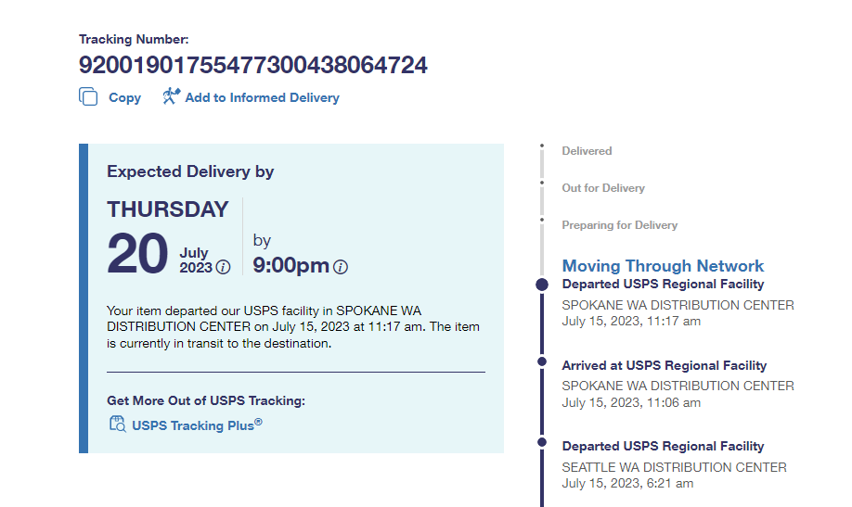Viewport: 852px width, 507px height.
Task: Click the USPS Tracking Plus package icon
Action: 117,425
